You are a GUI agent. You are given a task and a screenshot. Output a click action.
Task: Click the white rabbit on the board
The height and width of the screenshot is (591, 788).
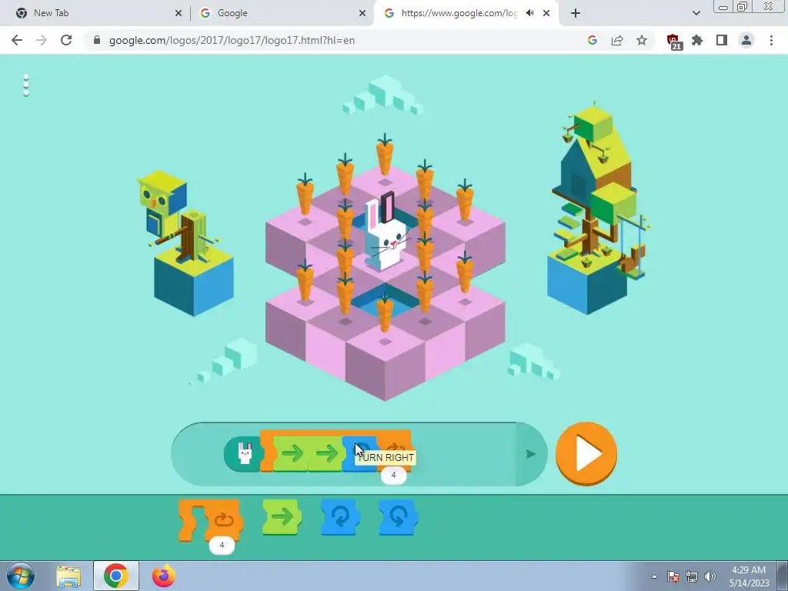pyautogui.click(x=386, y=232)
